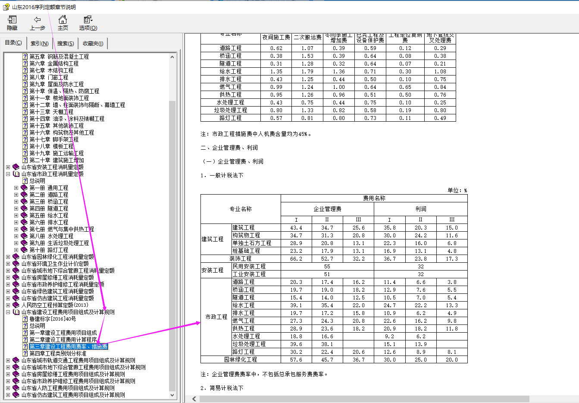The image size is (579, 403).
Task: Switch to the 收藏夹(I) tab
Action: [93, 43]
